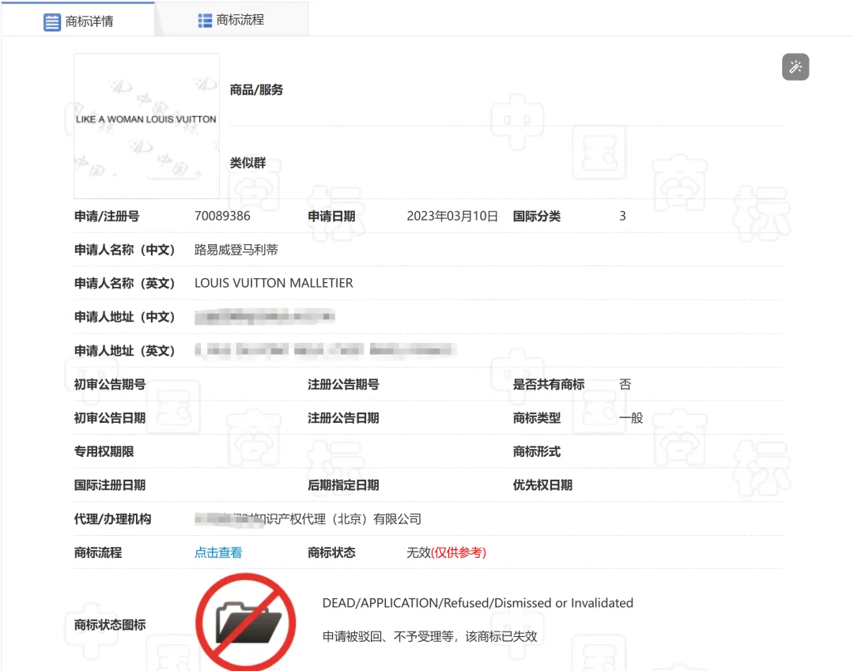Click the 商标类型 label
Image resolution: width=854 pixels, height=671 pixels.
pos(536,418)
